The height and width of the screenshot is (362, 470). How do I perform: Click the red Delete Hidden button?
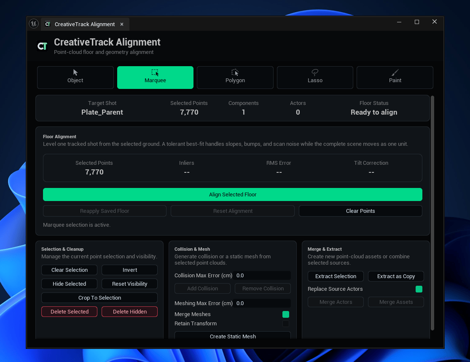click(129, 312)
